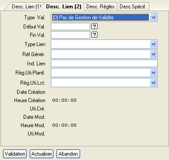Expand the Type Lien dropdown arrow

153,44
